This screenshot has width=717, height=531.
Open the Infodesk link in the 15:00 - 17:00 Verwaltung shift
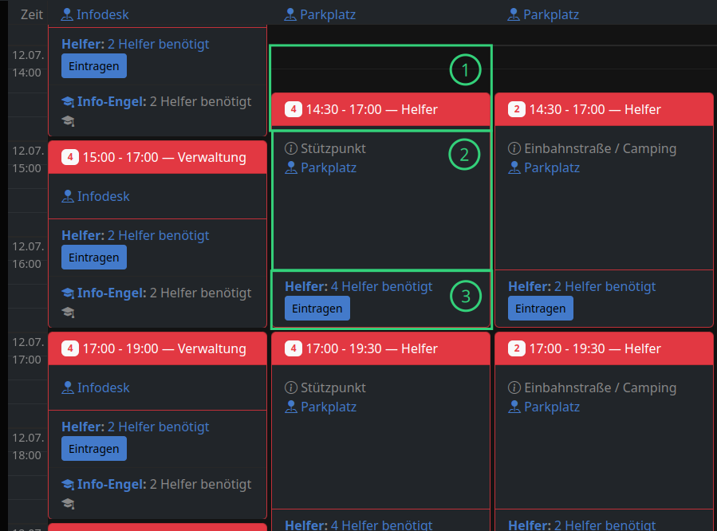tap(103, 196)
